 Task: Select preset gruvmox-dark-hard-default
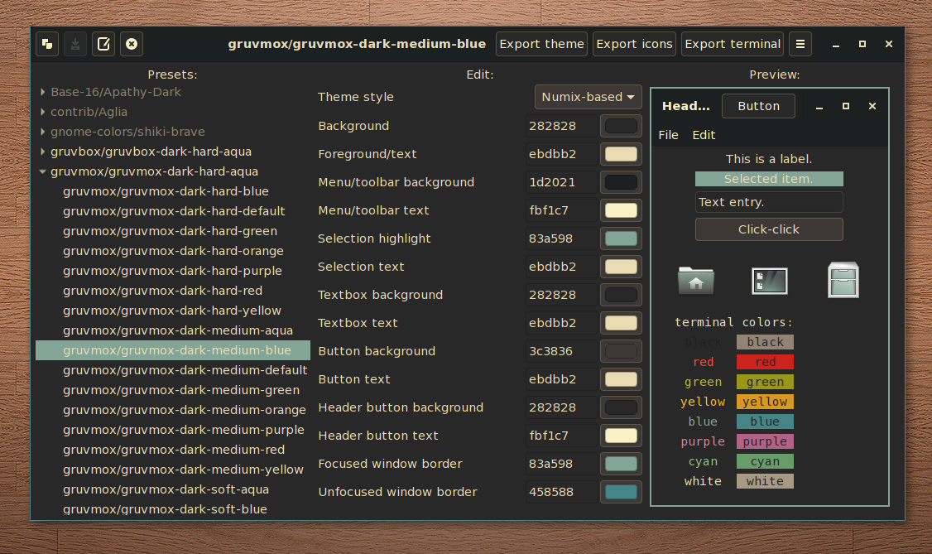173,211
